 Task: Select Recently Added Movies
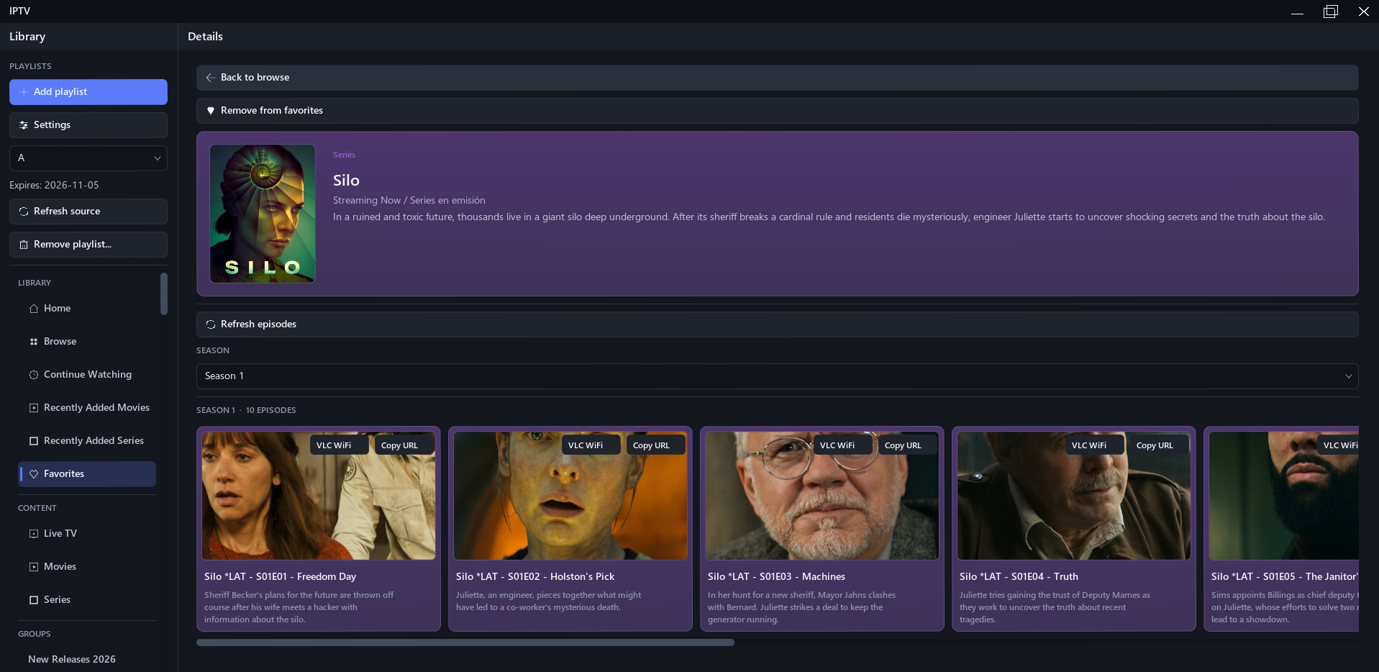pyautogui.click(x=87, y=408)
